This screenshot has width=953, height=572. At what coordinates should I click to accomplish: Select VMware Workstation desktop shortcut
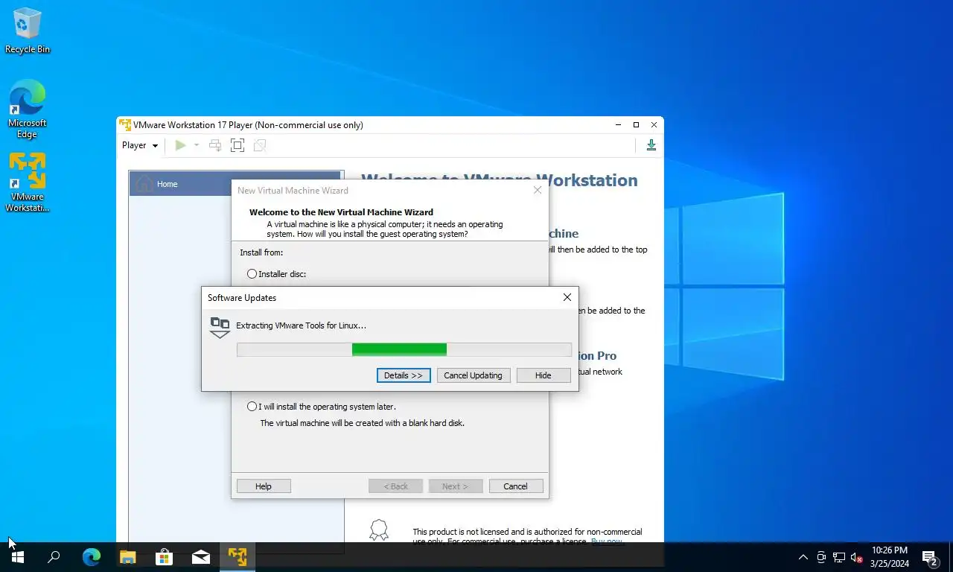pos(28,183)
